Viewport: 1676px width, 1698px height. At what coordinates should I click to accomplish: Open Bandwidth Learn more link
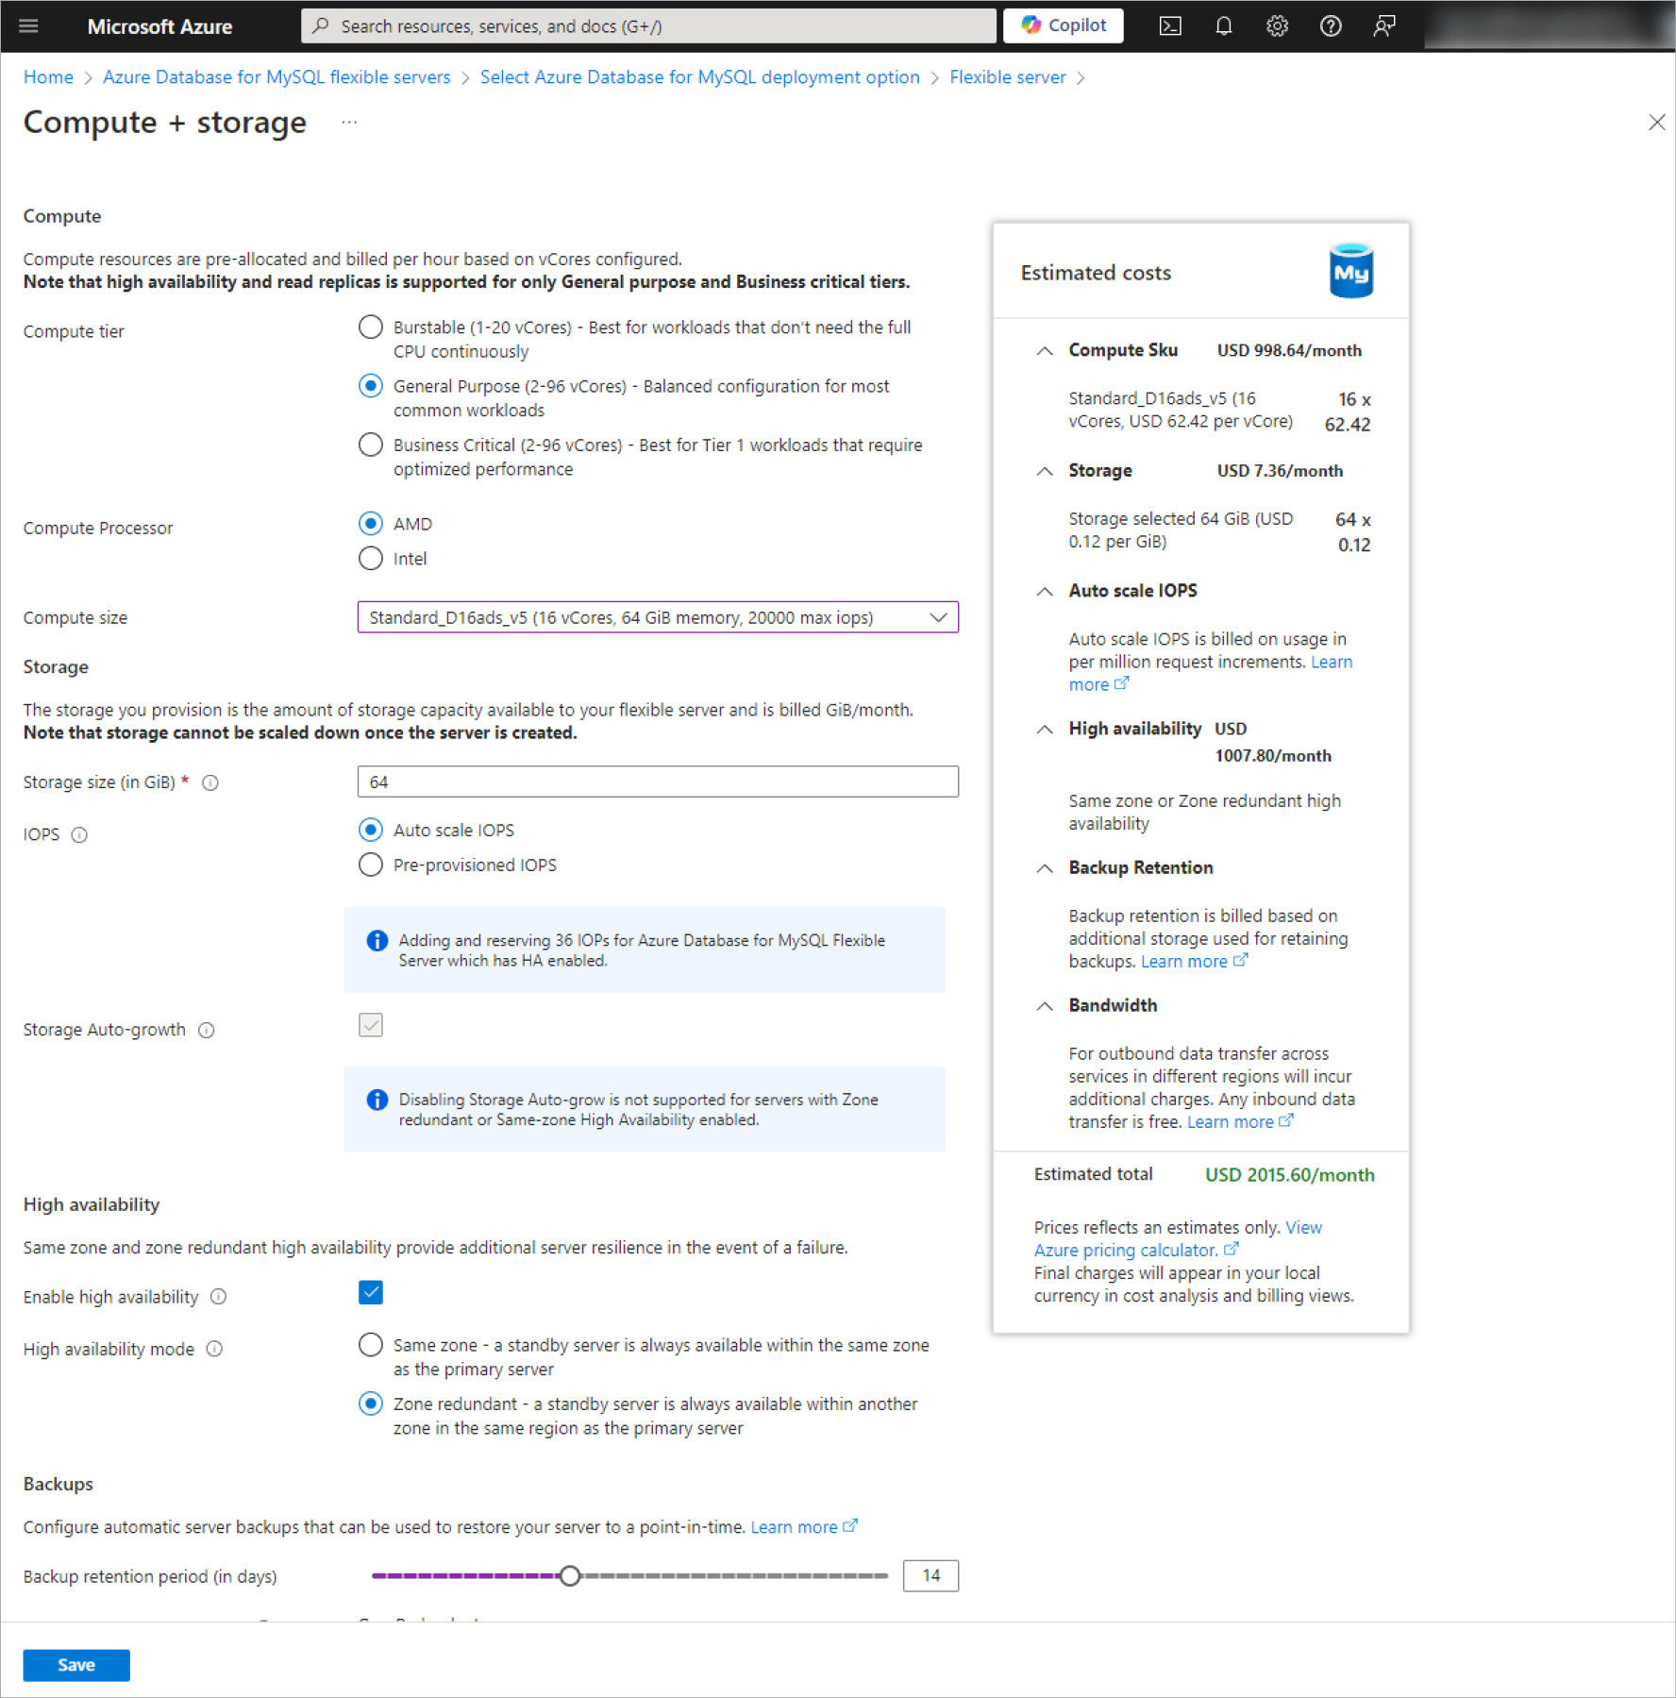pos(1240,1121)
